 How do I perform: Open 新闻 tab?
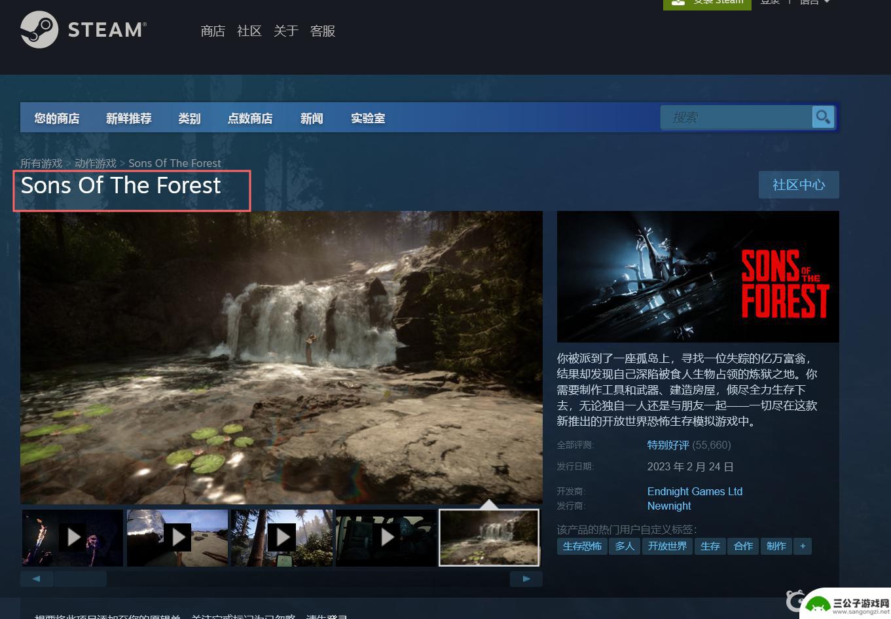pos(312,118)
